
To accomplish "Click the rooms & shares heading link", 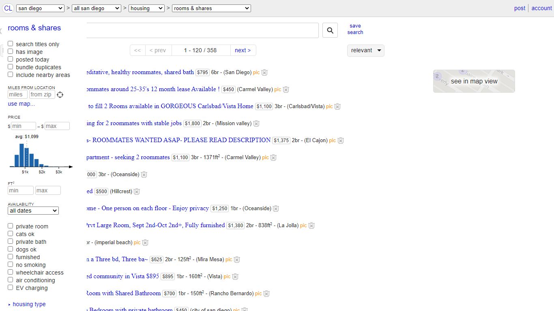I will click(34, 28).
